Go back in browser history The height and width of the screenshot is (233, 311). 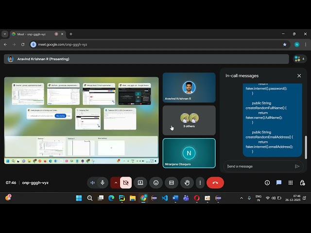tap(5, 45)
